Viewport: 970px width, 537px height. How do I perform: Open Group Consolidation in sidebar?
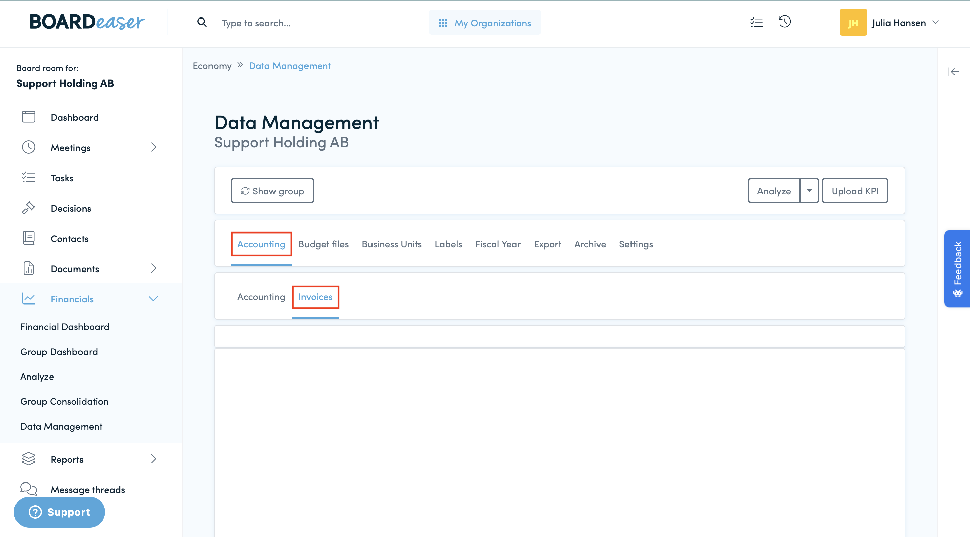pyautogui.click(x=64, y=402)
